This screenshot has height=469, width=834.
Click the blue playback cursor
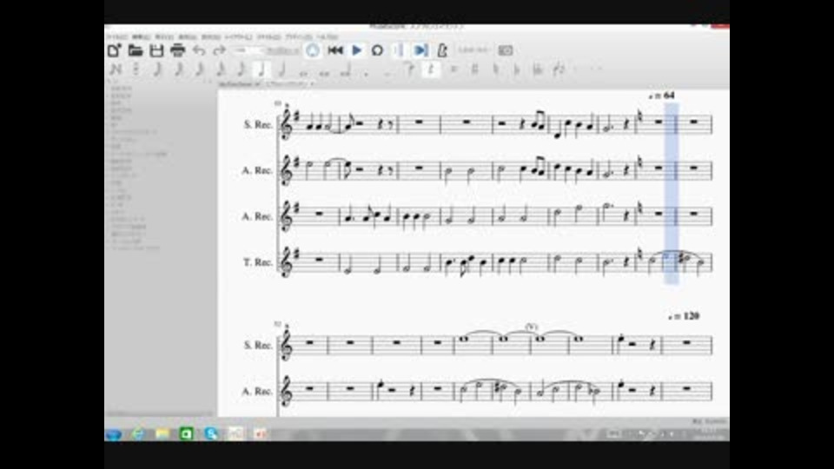pyautogui.click(x=672, y=194)
